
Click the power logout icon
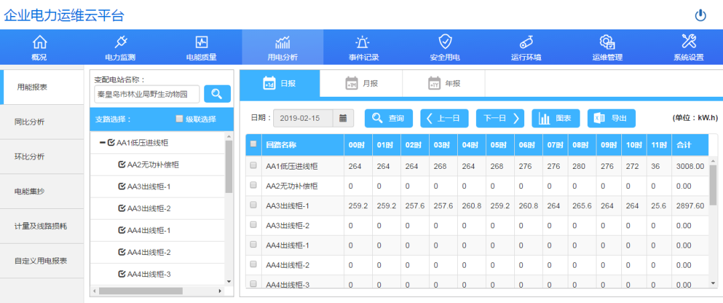tap(700, 15)
